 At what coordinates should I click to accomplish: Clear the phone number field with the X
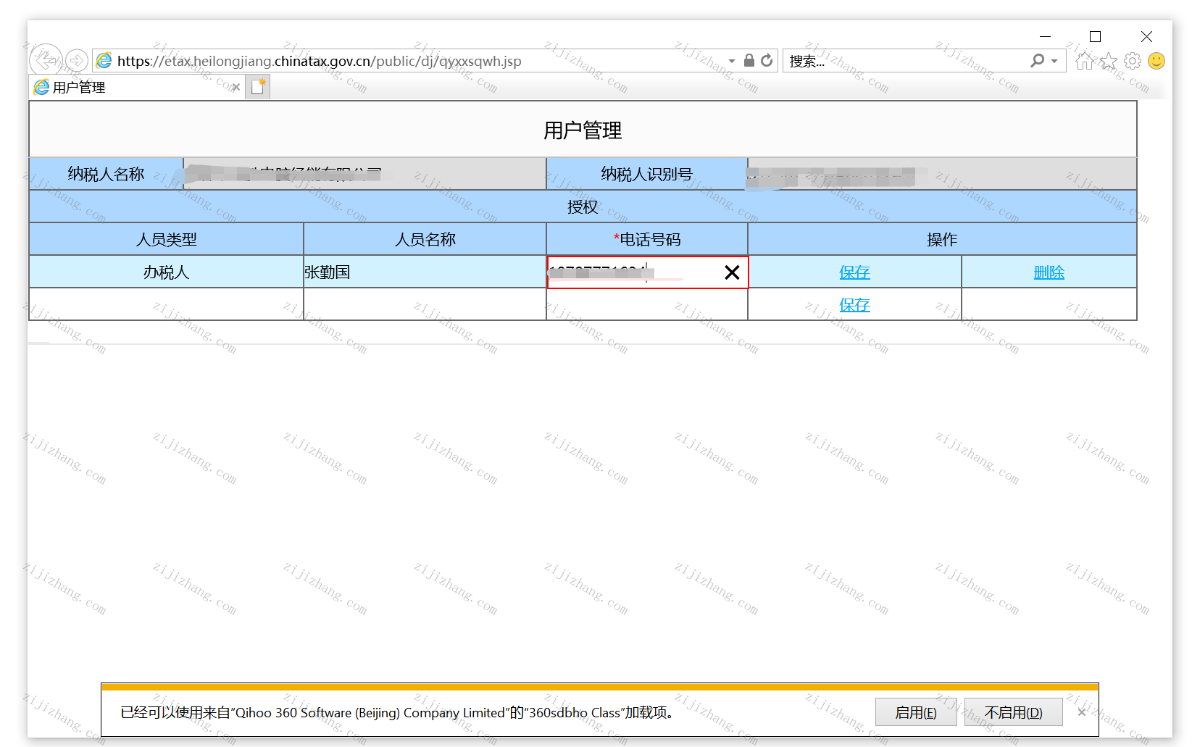pyautogui.click(x=732, y=272)
